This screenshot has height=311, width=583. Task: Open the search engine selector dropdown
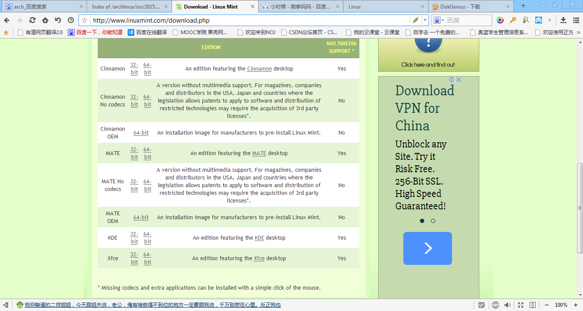pyautogui.click(x=439, y=20)
